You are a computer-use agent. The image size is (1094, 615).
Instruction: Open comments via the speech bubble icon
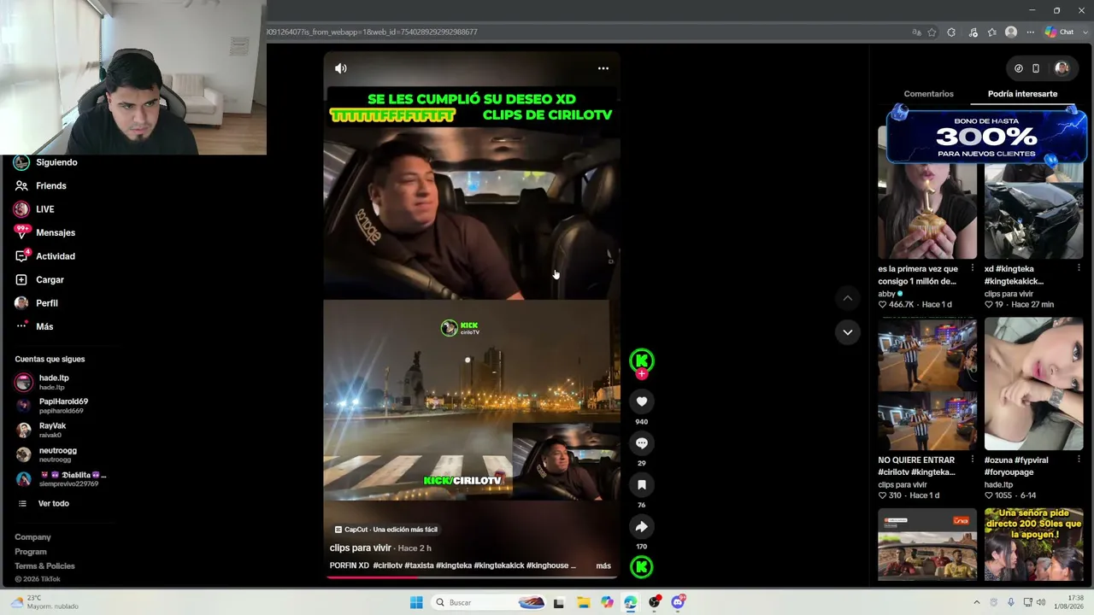pyautogui.click(x=642, y=443)
